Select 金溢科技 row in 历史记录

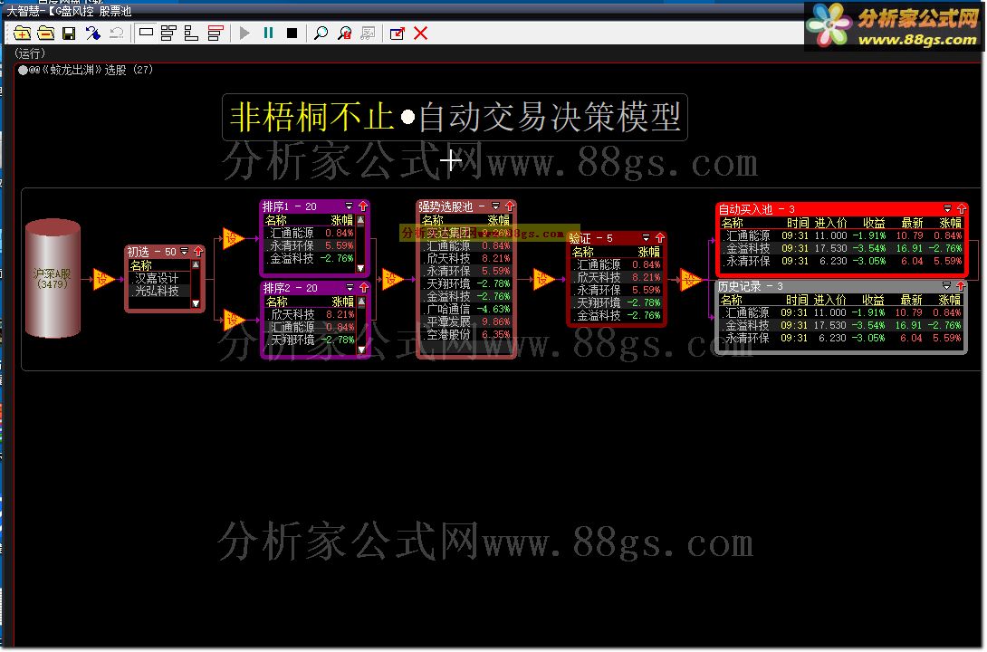click(x=841, y=325)
